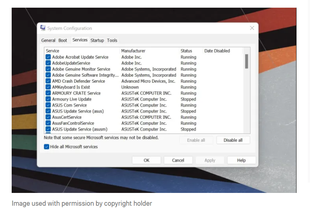The image size is (310, 209).
Task: Switch to the General tab
Action: point(48,41)
